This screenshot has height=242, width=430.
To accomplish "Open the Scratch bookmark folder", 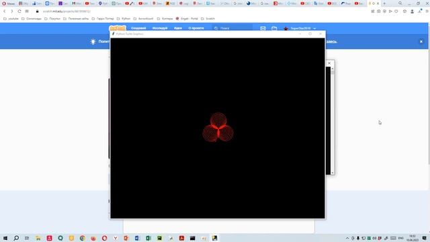I will [x=208, y=19].
